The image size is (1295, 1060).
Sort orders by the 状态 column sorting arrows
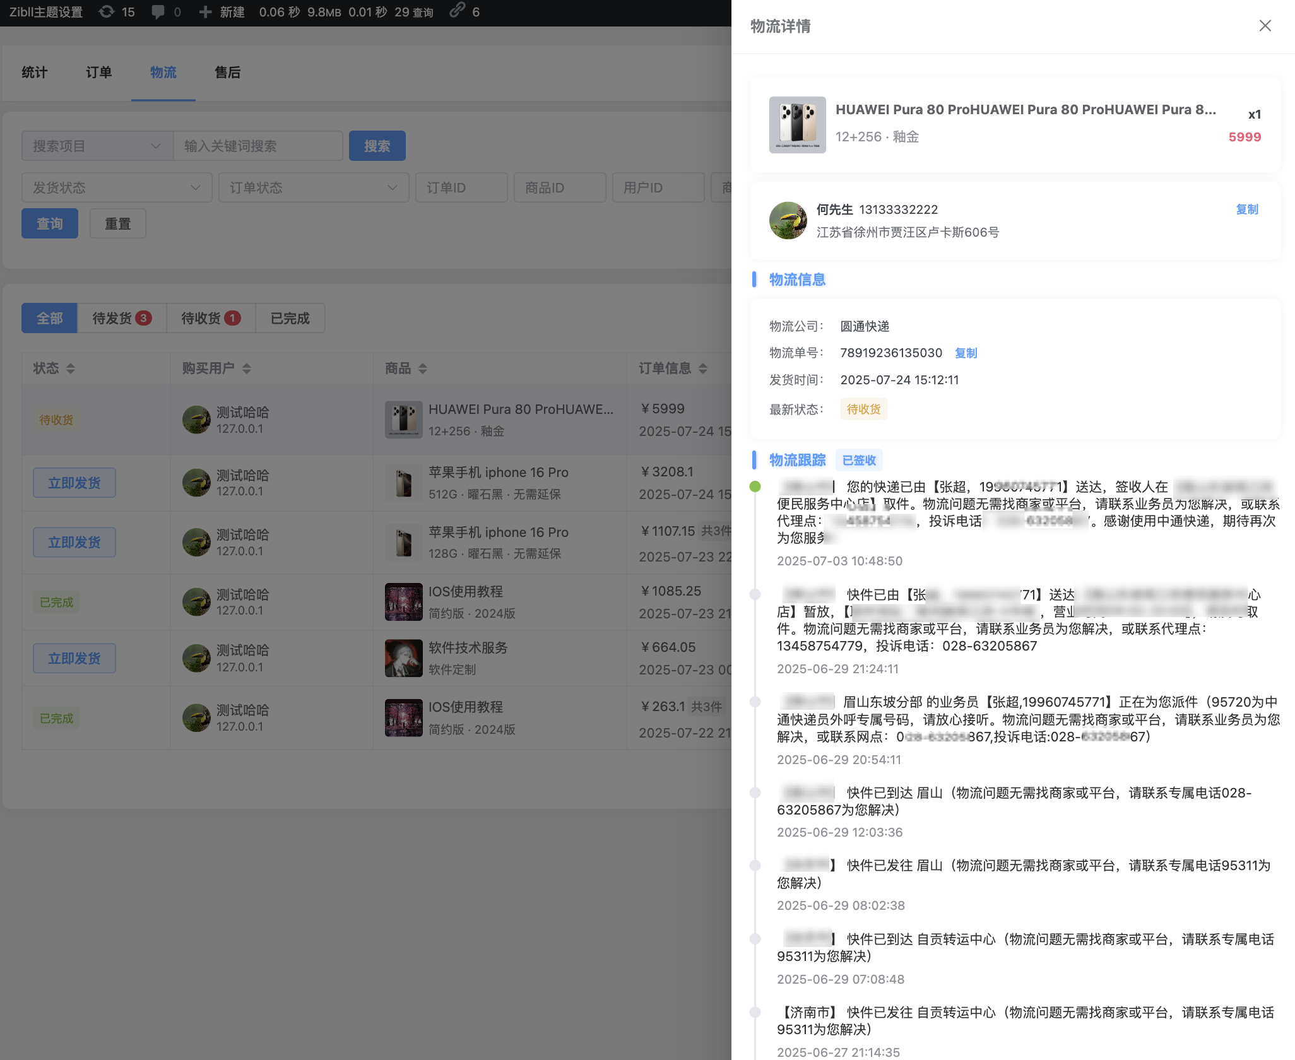tap(71, 368)
